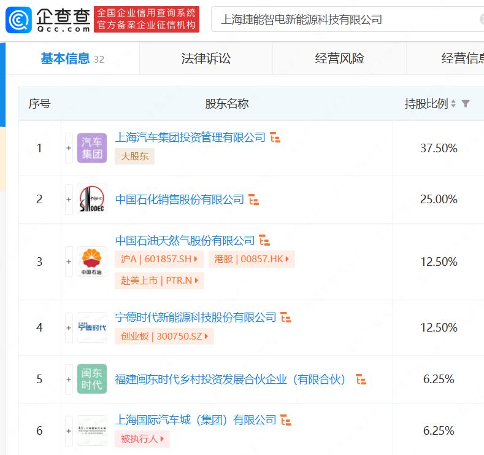
Task: Open the 持股比例 filter funnel
Action: 466,104
